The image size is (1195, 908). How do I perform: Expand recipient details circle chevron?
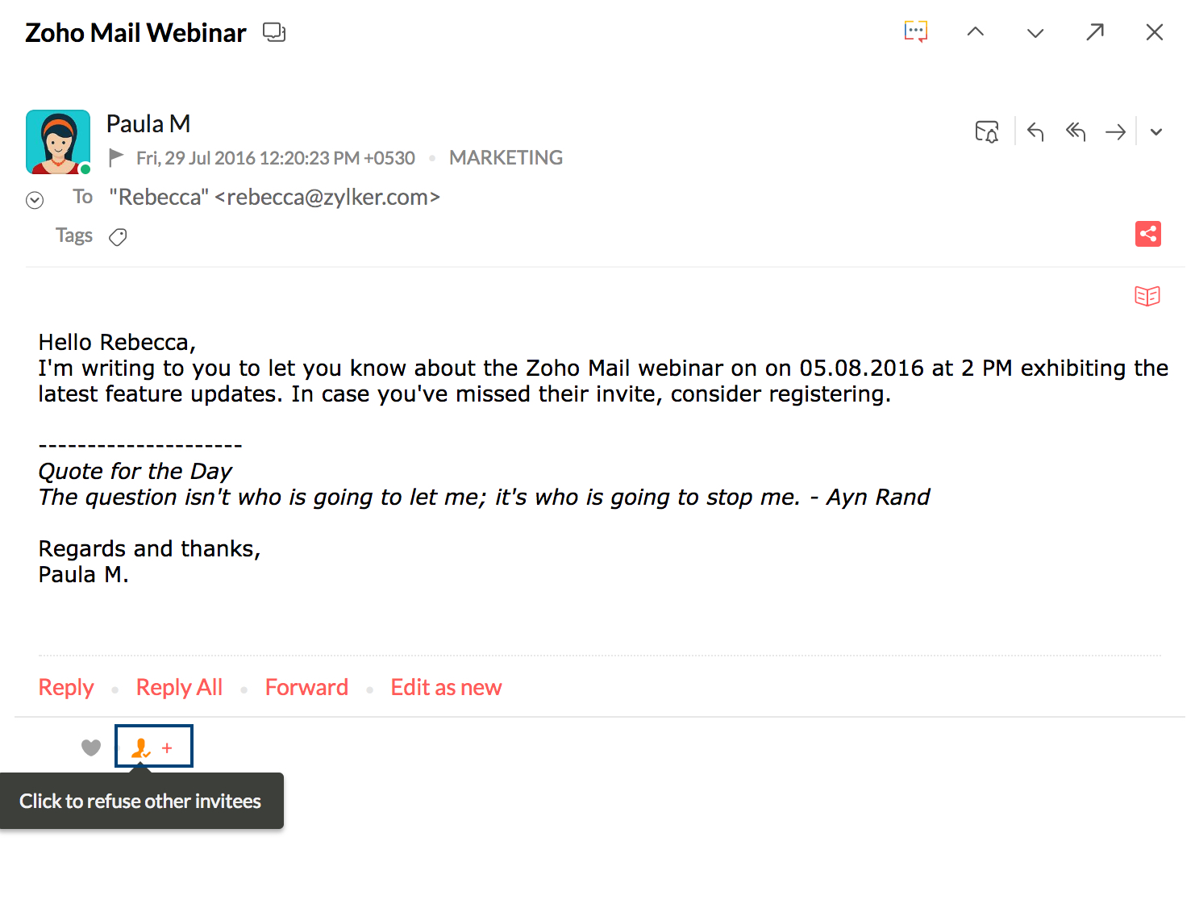point(35,200)
